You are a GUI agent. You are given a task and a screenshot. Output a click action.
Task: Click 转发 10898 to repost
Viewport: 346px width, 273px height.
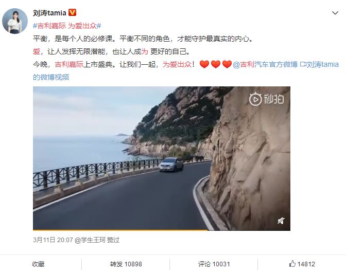126,264
